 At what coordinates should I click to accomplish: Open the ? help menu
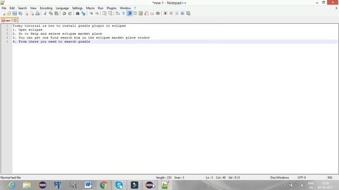click(135, 8)
